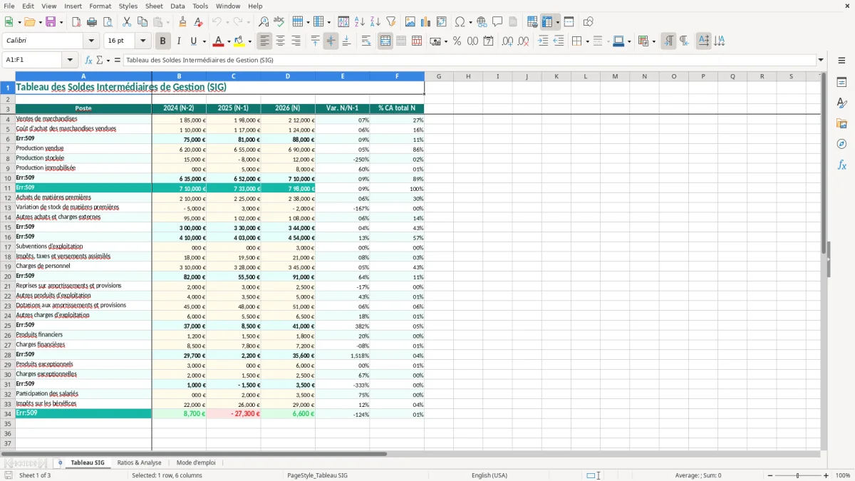
Task: Open the Conditional Formatting dropdown arrow
Action: [x=653, y=41]
